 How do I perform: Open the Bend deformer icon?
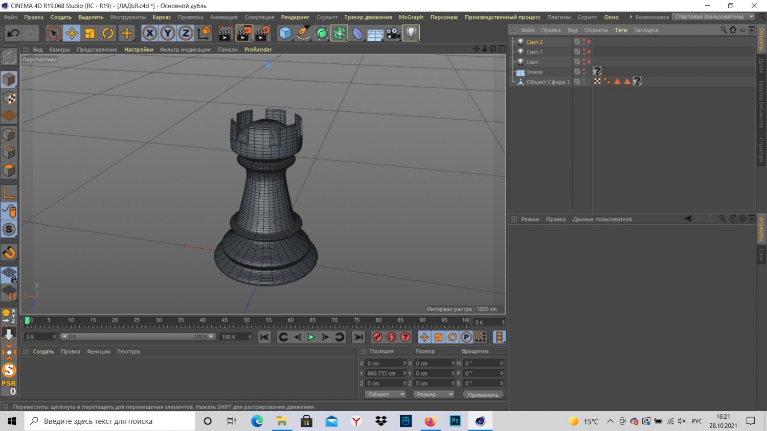tap(357, 33)
